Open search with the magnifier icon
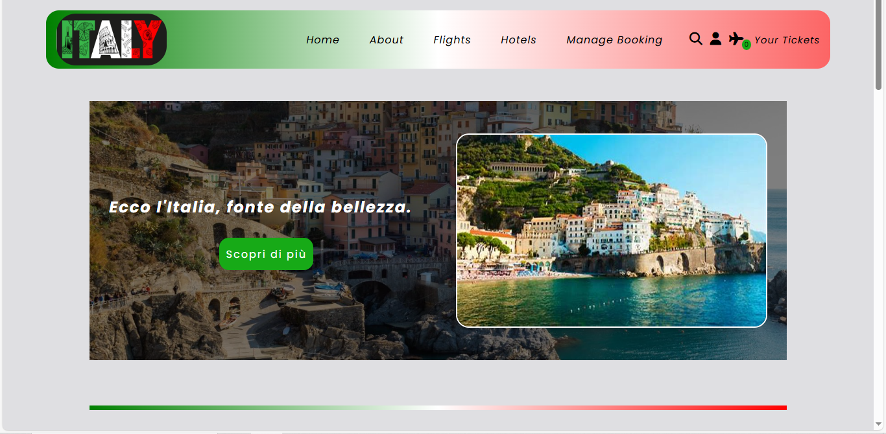 click(x=695, y=39)
